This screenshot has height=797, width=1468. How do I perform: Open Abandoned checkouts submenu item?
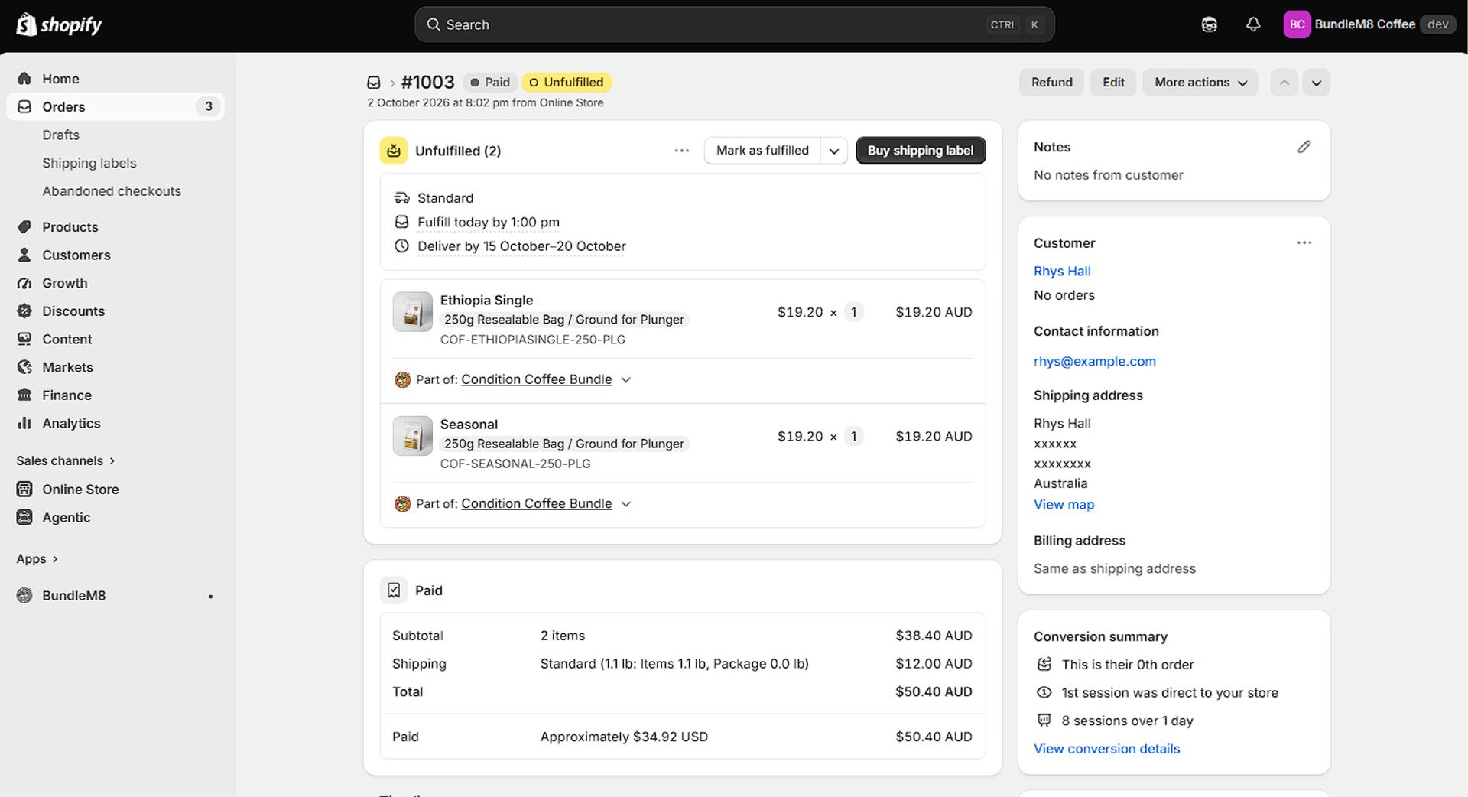click(x=112, y=191)
